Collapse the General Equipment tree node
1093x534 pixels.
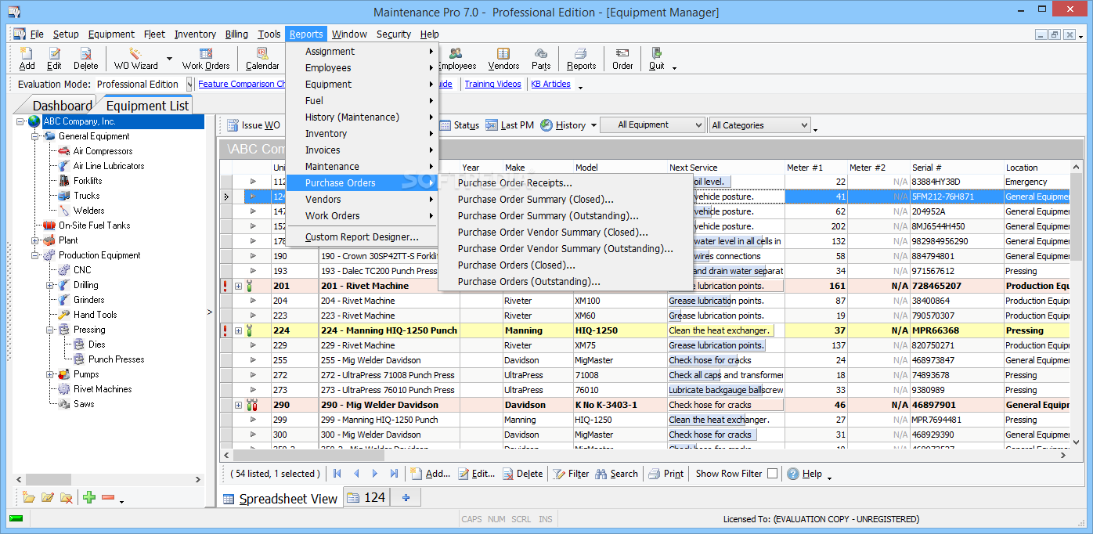[x=35, y=136]
